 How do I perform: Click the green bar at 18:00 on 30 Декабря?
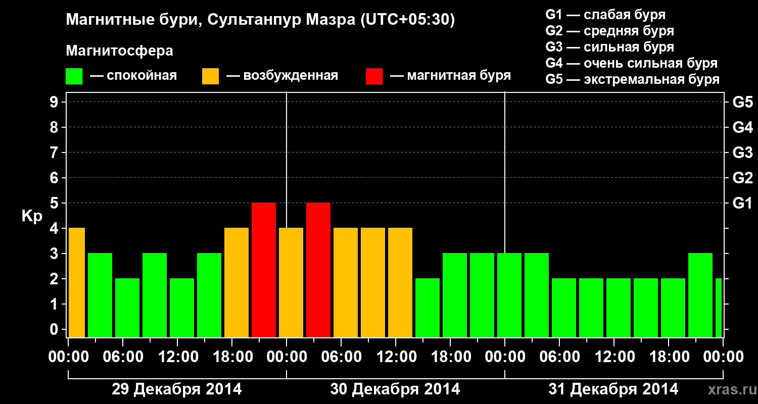click(x=455, y=295)
